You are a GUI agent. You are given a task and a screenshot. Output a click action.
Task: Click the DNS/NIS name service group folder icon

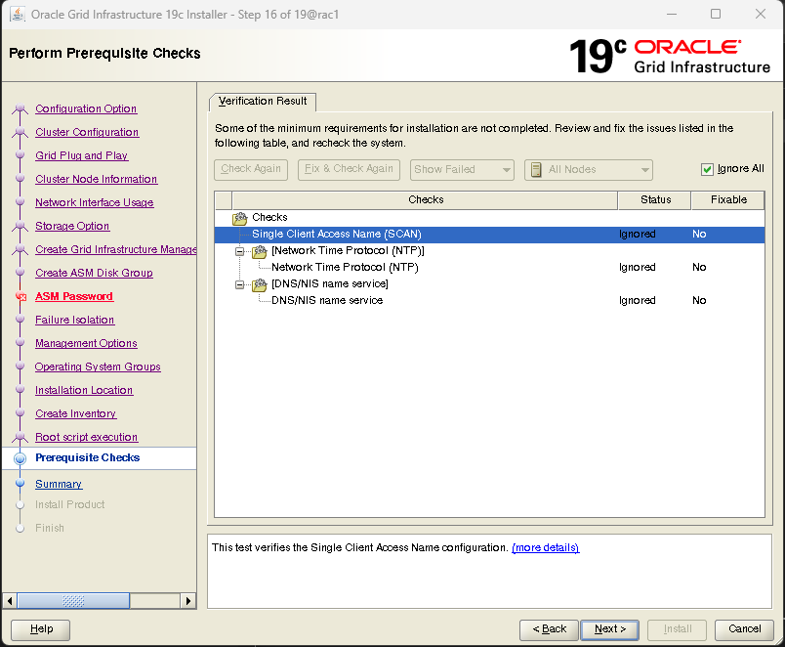tap(260, 284)
